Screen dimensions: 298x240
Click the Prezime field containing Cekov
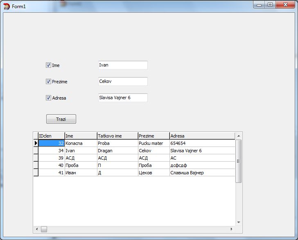coord(122,81)
